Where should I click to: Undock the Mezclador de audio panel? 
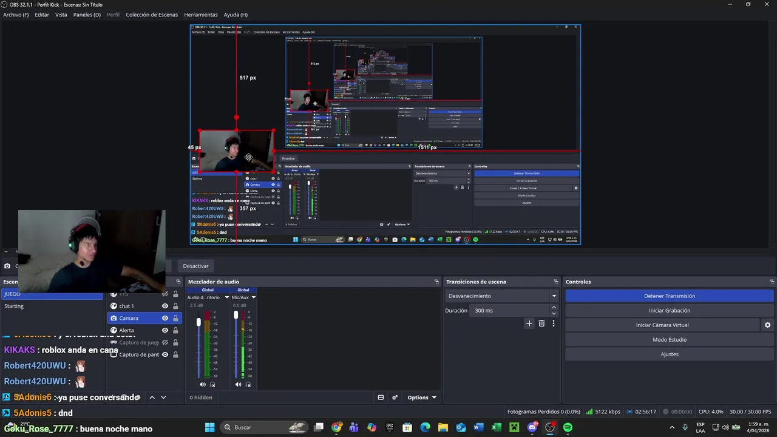pyautogui.click(x=436, y=282)
